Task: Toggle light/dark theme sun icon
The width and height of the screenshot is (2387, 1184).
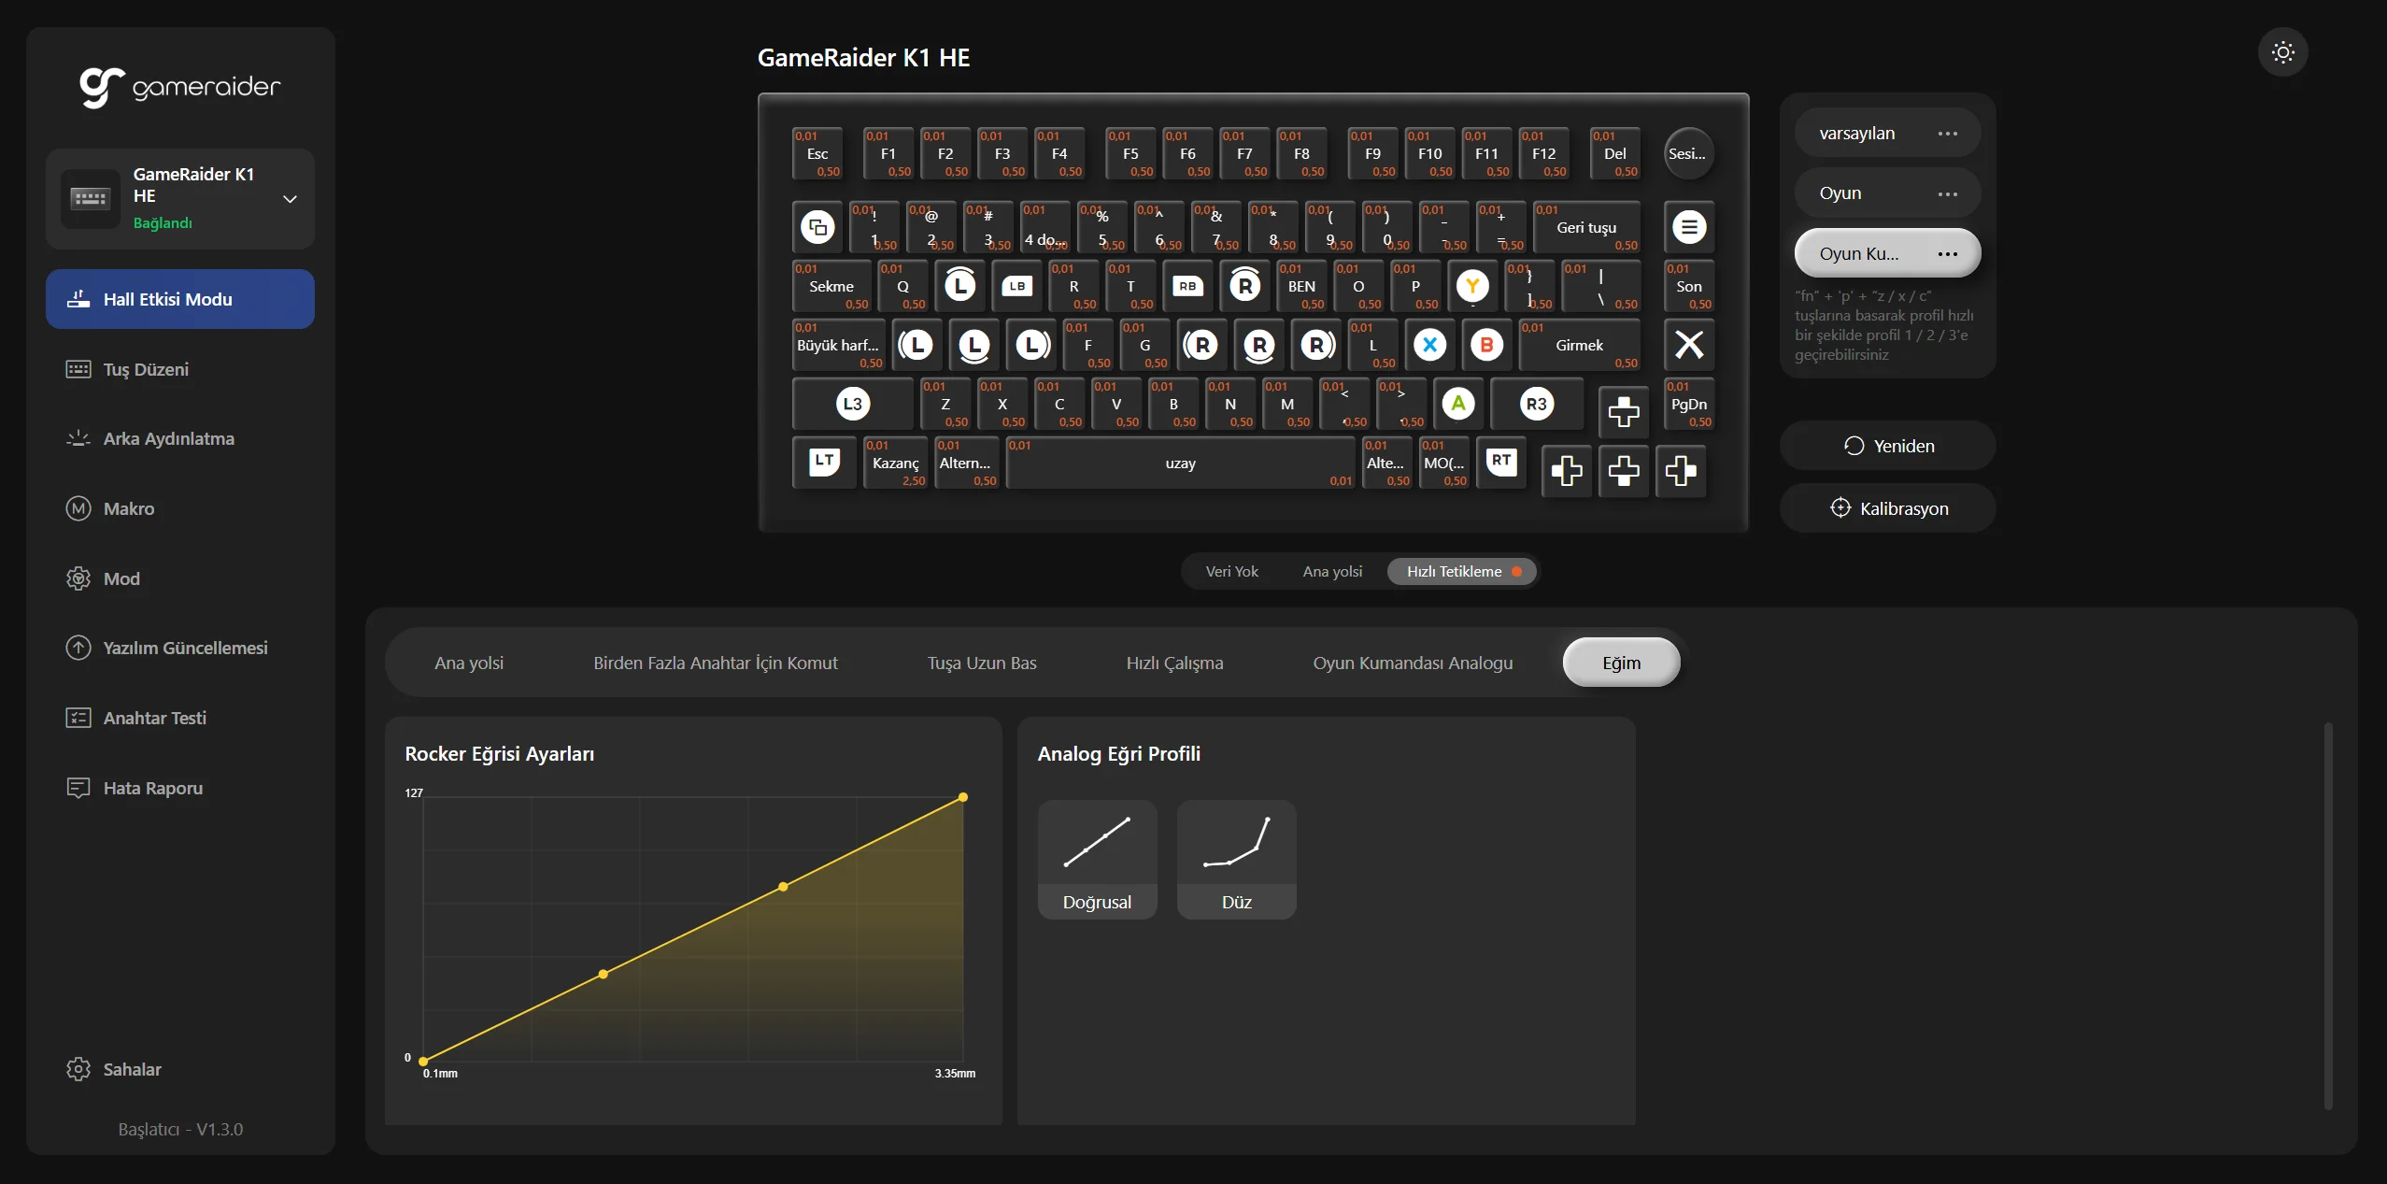Action: coord(2282,52)
